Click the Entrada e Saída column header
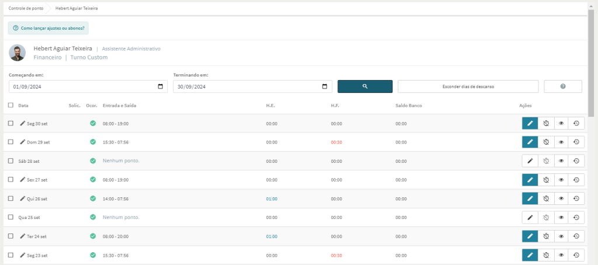598x265 pixels. point(119,105)
